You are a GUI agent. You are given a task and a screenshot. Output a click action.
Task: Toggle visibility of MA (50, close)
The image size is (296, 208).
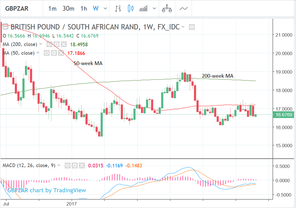click(47, 53)
